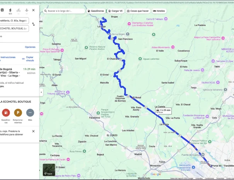Open Condiciones link in map footer
The image size is (234, 180).
pos(209,178)
